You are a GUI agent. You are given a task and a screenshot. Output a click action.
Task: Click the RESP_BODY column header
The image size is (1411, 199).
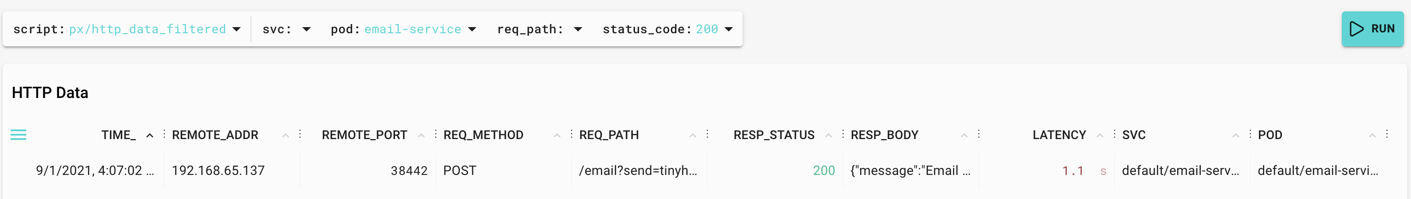[884, 135]
